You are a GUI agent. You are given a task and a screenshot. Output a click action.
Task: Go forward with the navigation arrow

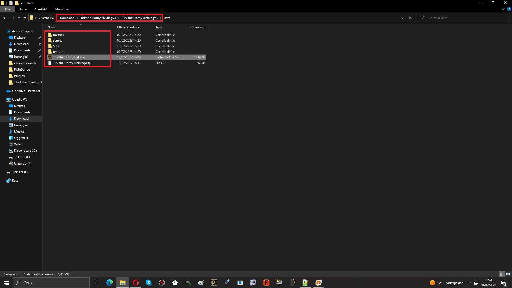click(x=13, y=18)
